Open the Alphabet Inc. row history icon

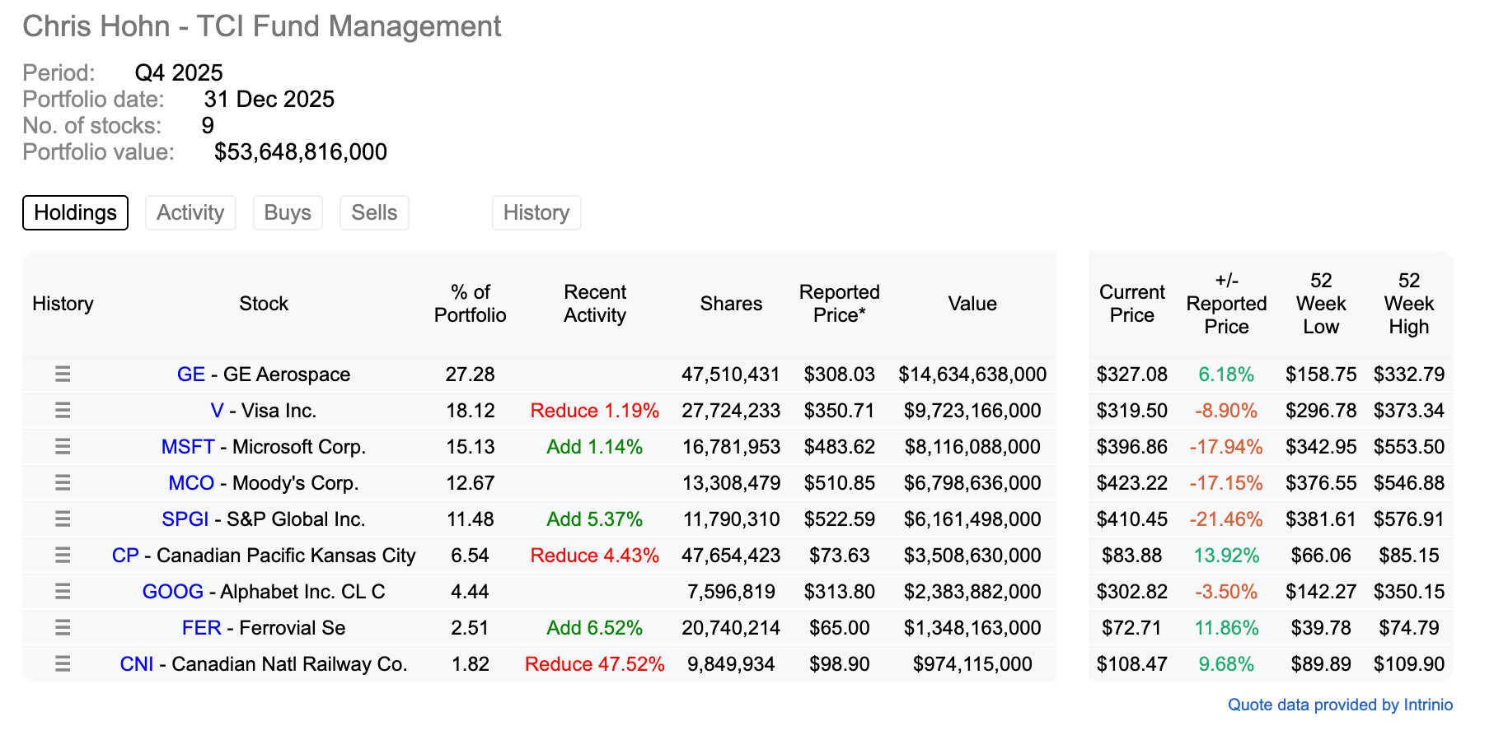pyautogui.click(x=63, y=592)
